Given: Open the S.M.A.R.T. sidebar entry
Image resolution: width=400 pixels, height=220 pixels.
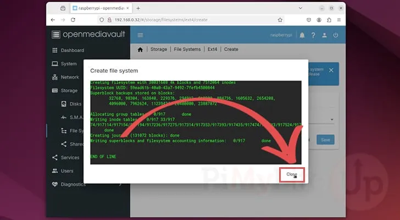Looking at the screenshot, I should [x=76, y=117].
